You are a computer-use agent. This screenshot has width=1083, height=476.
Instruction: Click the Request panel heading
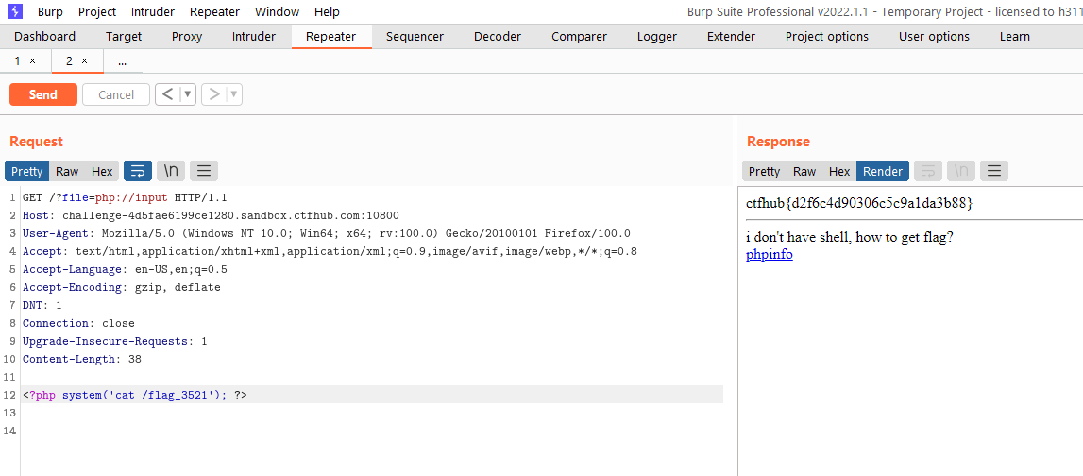coord(36,141)
